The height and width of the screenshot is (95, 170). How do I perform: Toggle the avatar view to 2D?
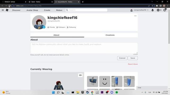click(80, 75)
